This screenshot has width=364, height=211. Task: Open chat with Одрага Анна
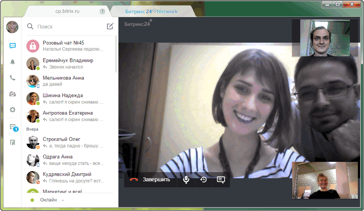point(70,160)
